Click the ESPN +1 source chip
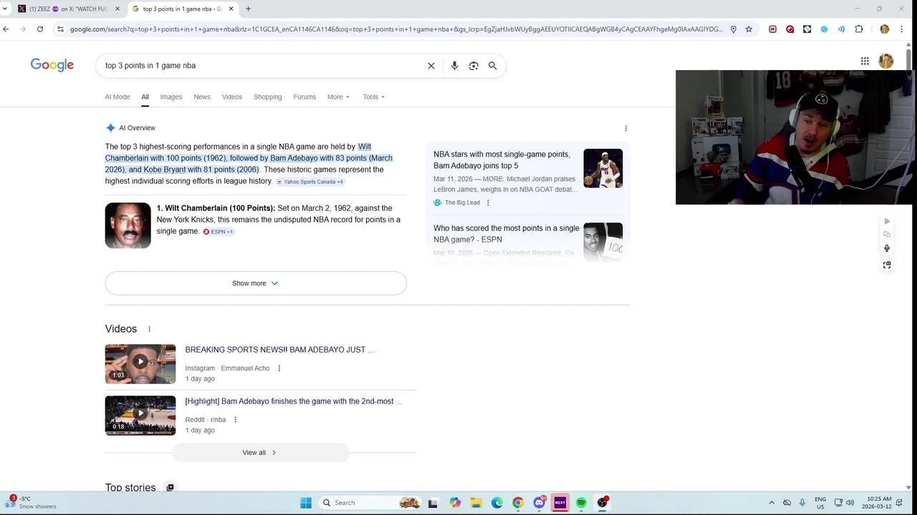Viewport: 917px width, 515px height. (218, 232)
